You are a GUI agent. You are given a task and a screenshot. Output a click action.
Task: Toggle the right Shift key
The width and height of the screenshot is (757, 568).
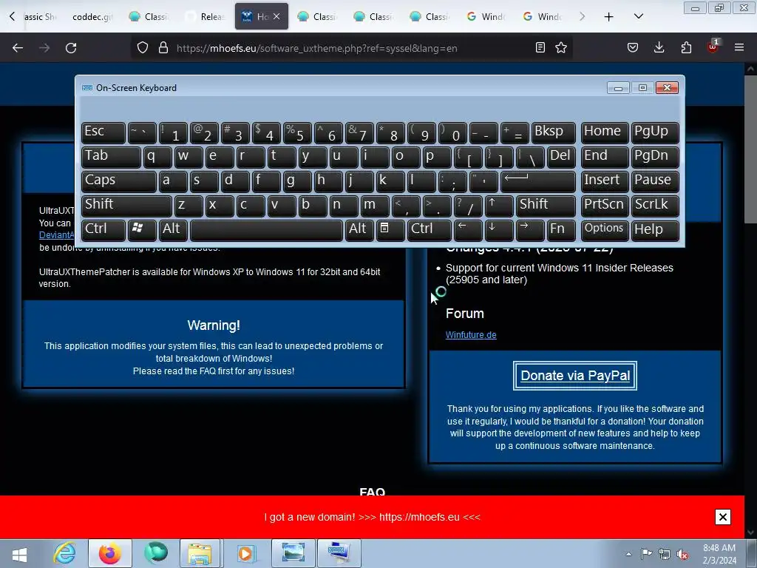pos(546,206)
